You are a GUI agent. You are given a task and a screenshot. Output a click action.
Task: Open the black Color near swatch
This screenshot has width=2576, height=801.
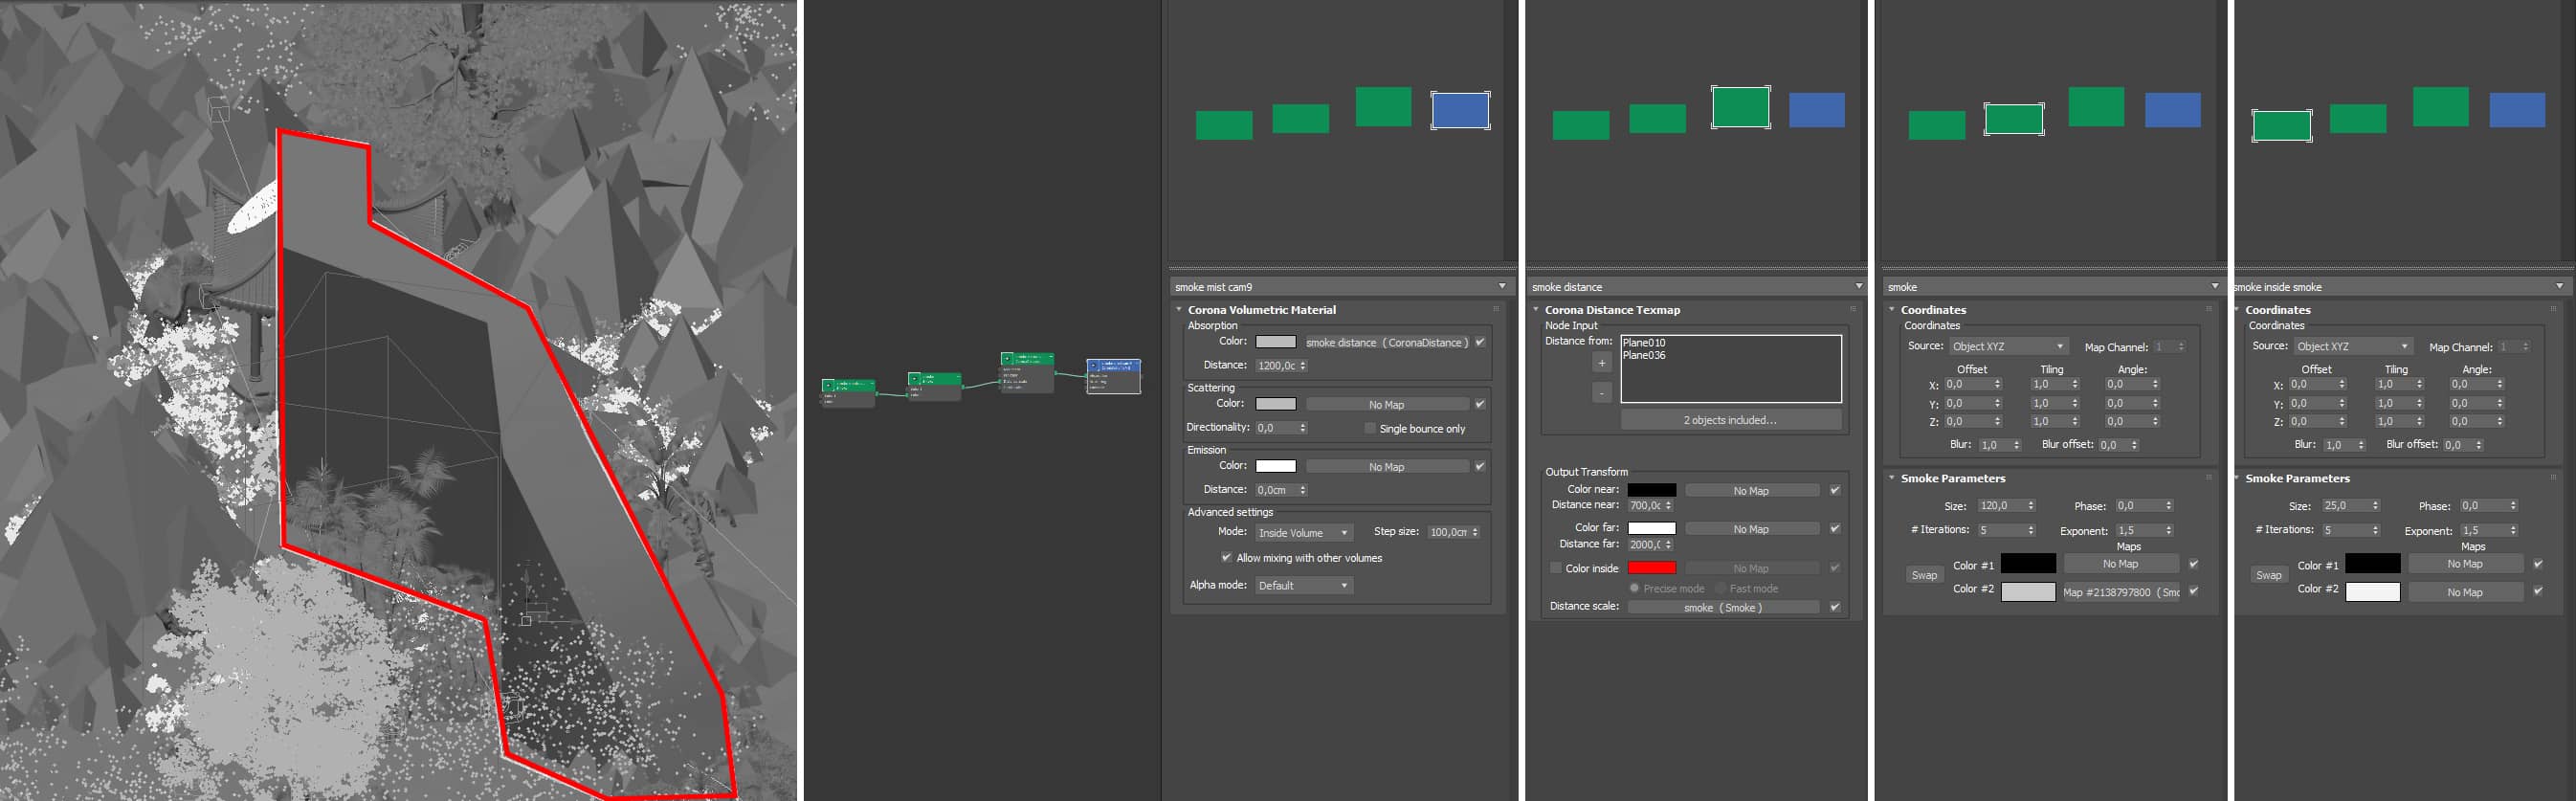click(x=1651, y=490)
